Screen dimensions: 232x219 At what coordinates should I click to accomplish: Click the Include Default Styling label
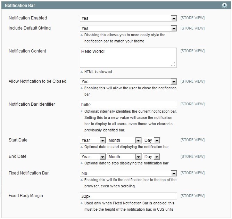pos(30,28)
